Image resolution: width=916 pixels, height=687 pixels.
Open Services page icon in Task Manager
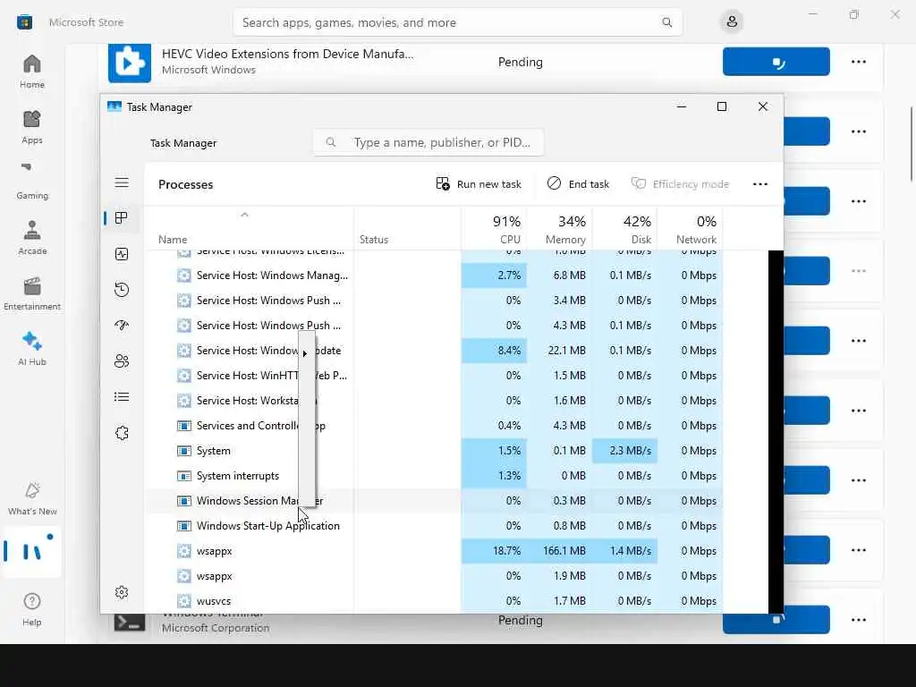pos(122,433)
